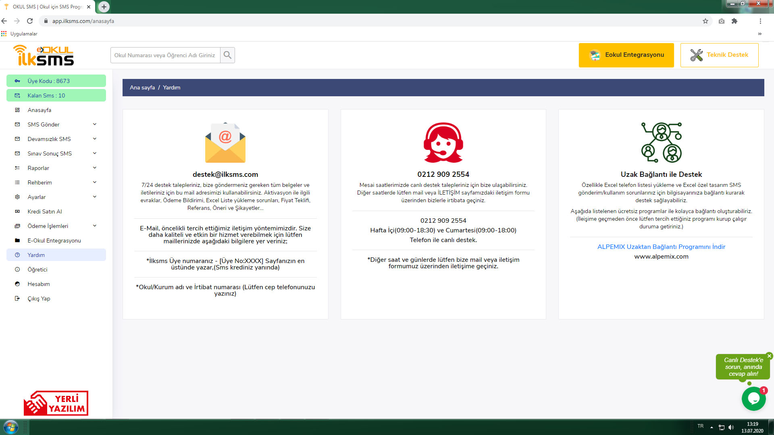The width and height of the screenshot is (774, 435).
Task: Click the Yardım breadcrumb
Action: pos(172,87)
